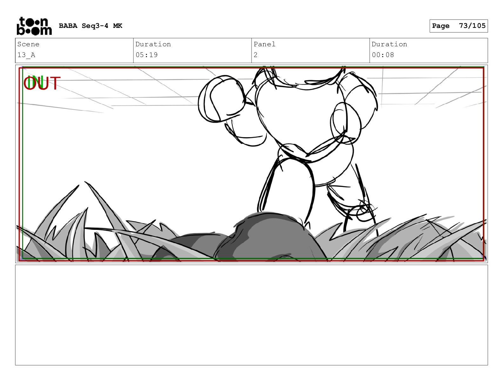The image size is (503, 388).
Task: Click the panel Duration 00:08 cell
Action: (x=429, y=50)
